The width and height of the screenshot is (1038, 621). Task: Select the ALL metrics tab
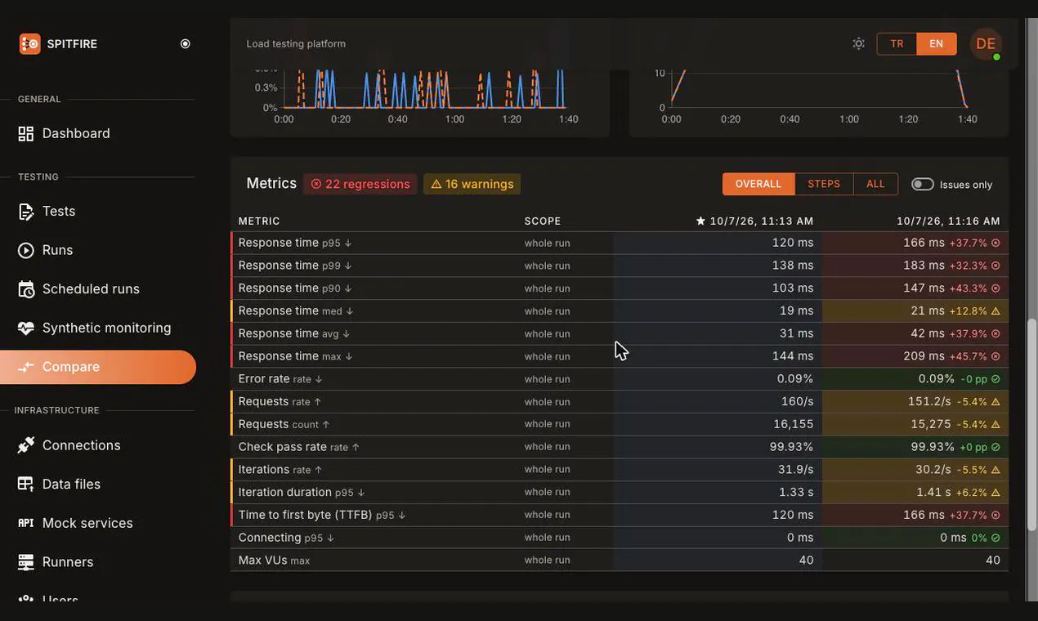tap(876, 184)
